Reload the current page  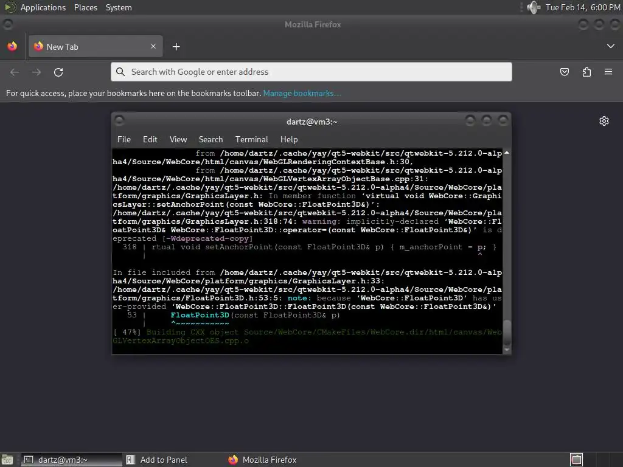[x=58, y=72]
